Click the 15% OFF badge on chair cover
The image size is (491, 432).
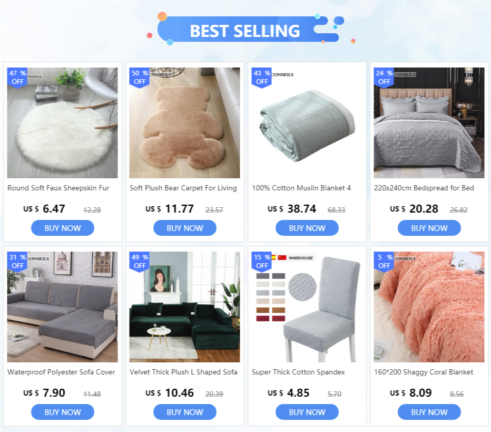click(x=261, y=261)
